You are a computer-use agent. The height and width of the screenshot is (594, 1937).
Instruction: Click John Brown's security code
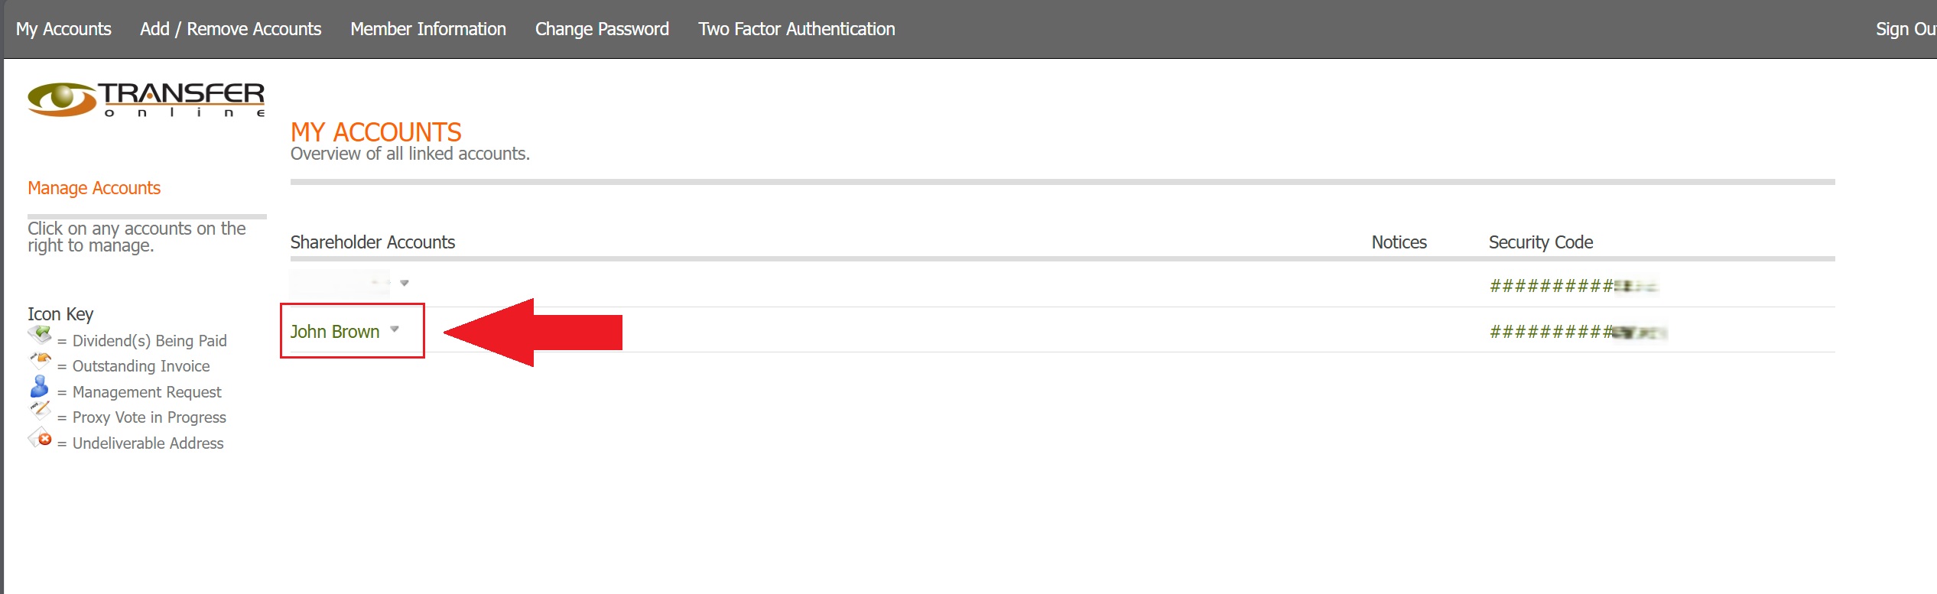click(x=1577, y=333)
